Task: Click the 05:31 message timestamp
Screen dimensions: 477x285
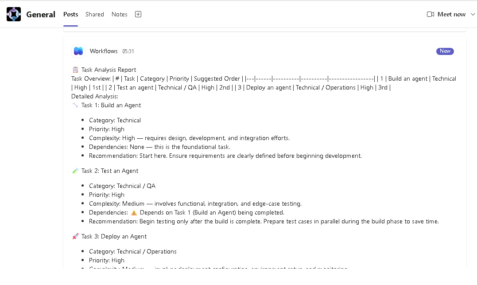Action: coord(128,51)
